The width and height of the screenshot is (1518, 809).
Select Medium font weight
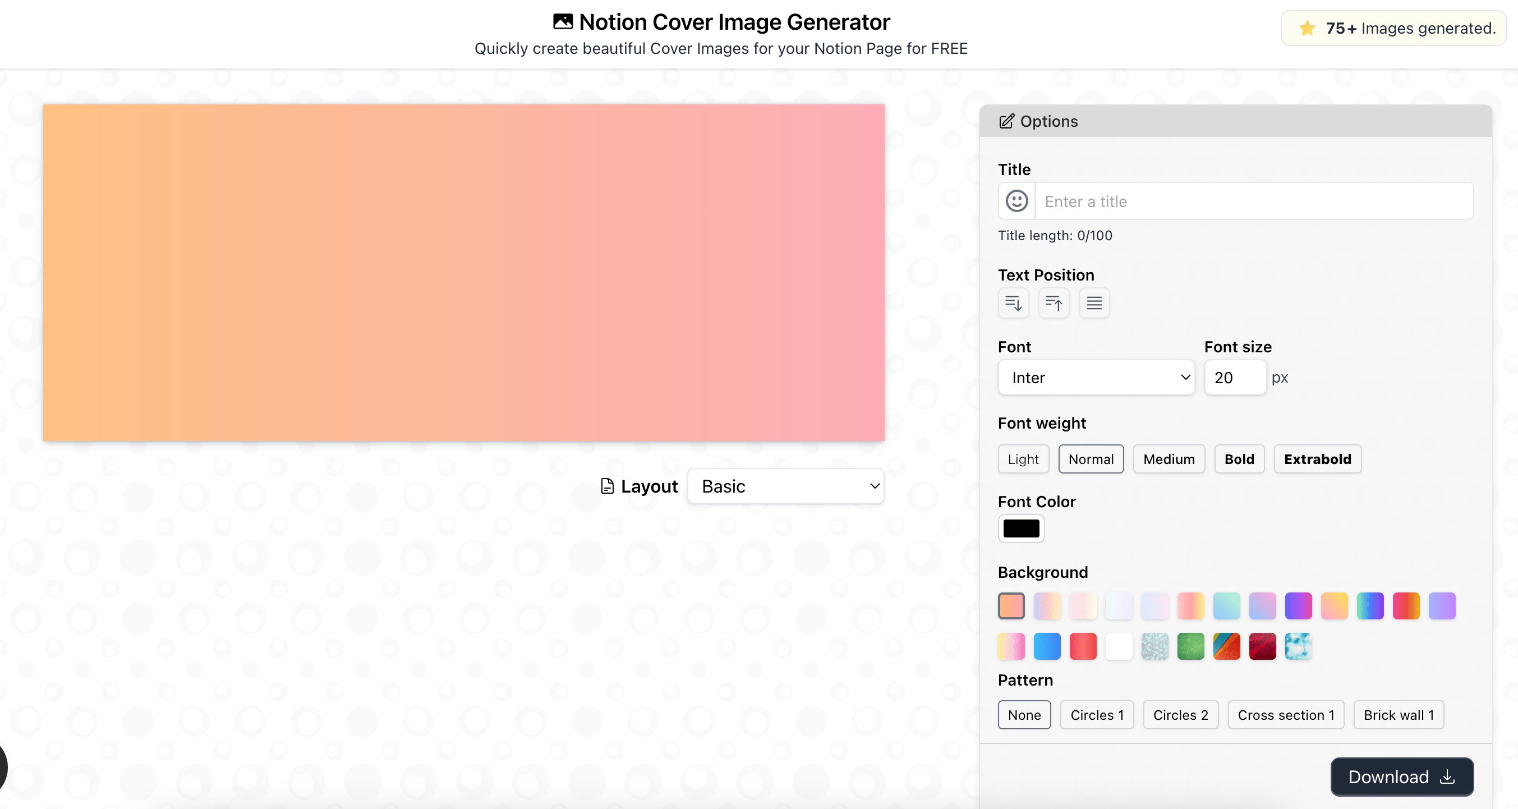point(1169,459)
